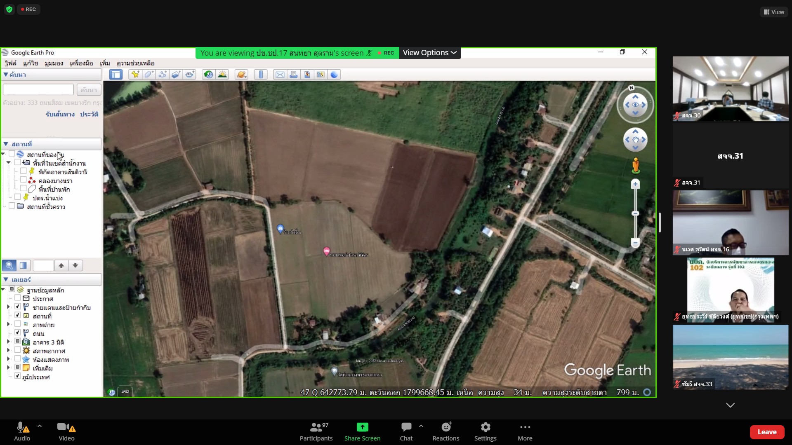Viewport: 792px width, 445px height.
Task: Click the North indicator on the compass
Action: pyautogui.click(x=631, y=88)
